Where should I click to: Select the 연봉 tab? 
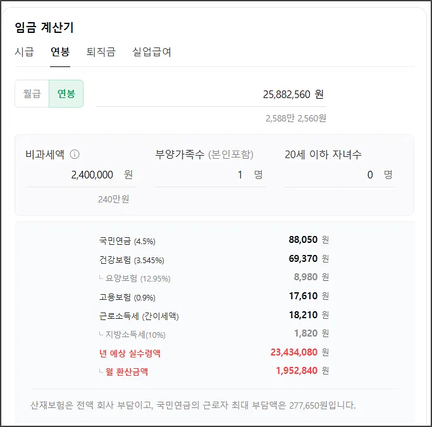(60, 52)
